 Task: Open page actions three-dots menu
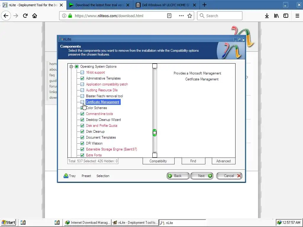point(181,16)
